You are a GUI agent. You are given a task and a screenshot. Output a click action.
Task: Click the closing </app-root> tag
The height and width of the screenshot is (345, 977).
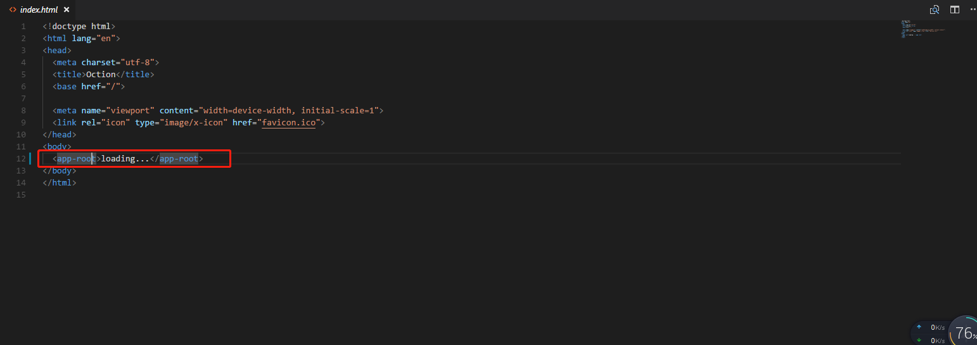(x=177, y=159)
